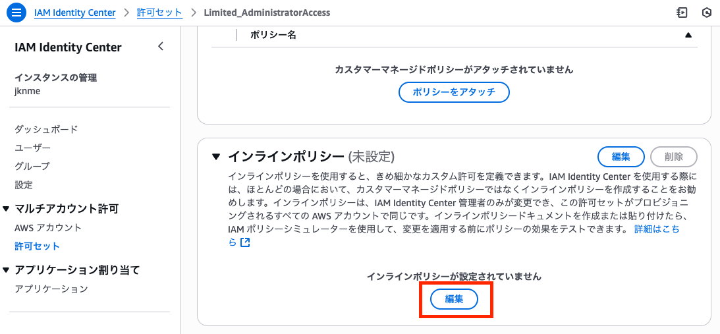This screenshot has height=334, width=720.
Task: Click the ポリシーをアタッチ button
Action: (x=454, y=92)
